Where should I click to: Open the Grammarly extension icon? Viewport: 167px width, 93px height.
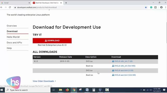151,7
